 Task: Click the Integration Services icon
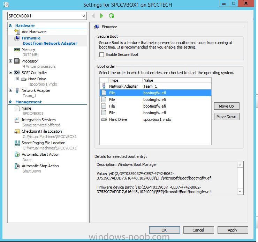(17, 120)
